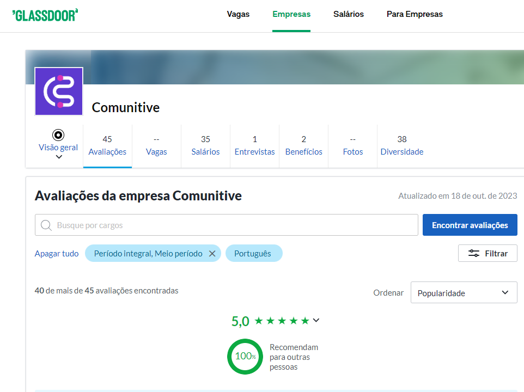Click the Filtrar button
The image size is (524, 392).
tap(488, 253)
